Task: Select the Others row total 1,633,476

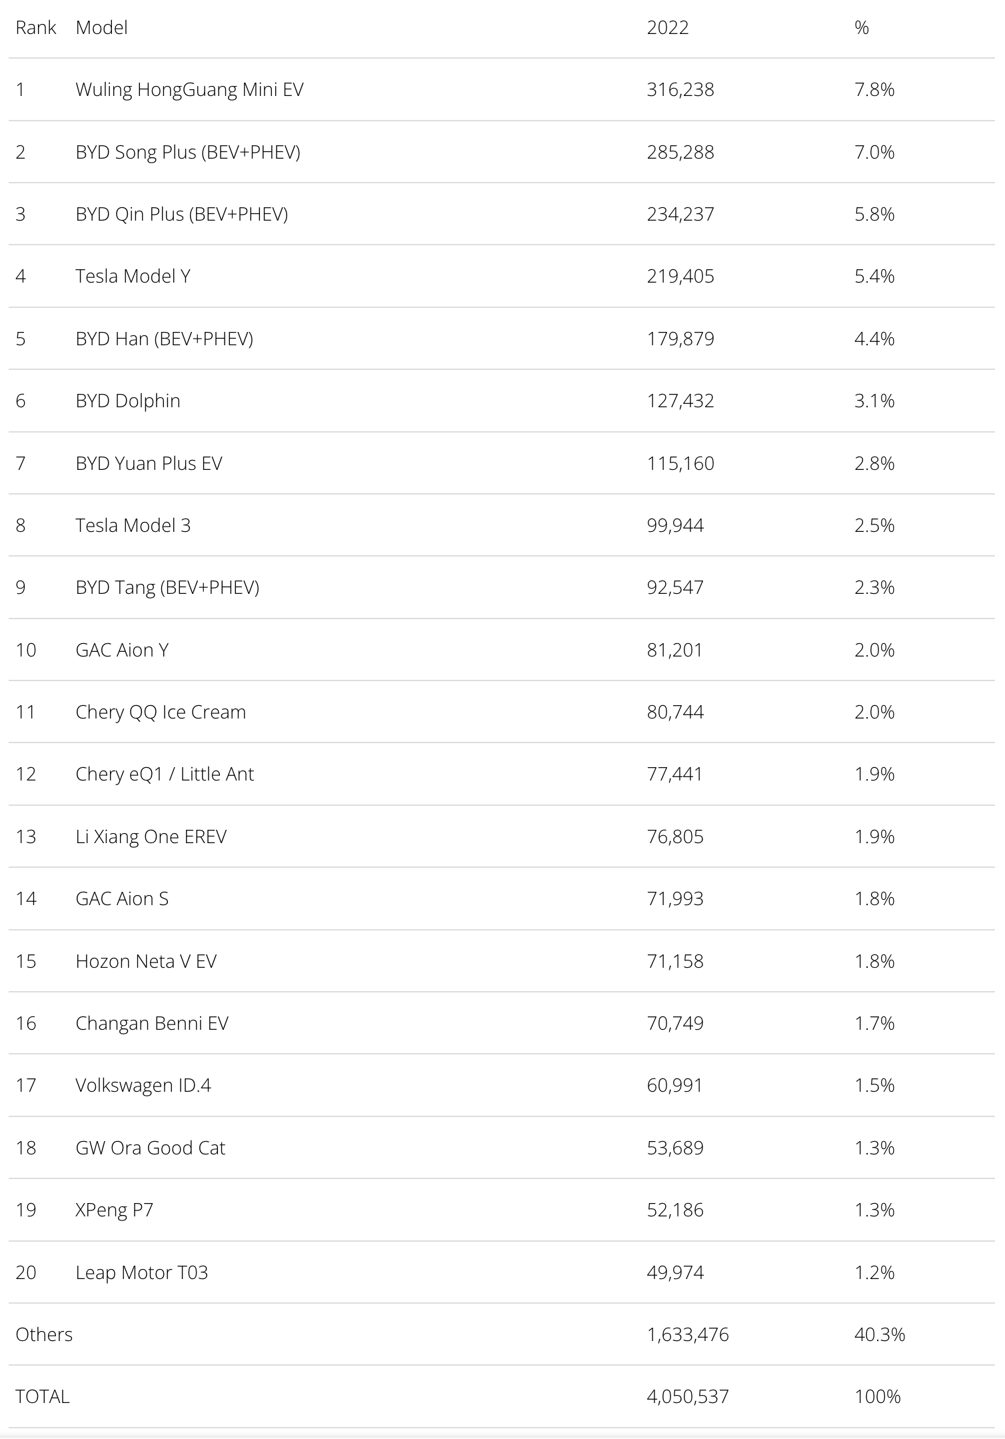Action: tap(688, 1334)
